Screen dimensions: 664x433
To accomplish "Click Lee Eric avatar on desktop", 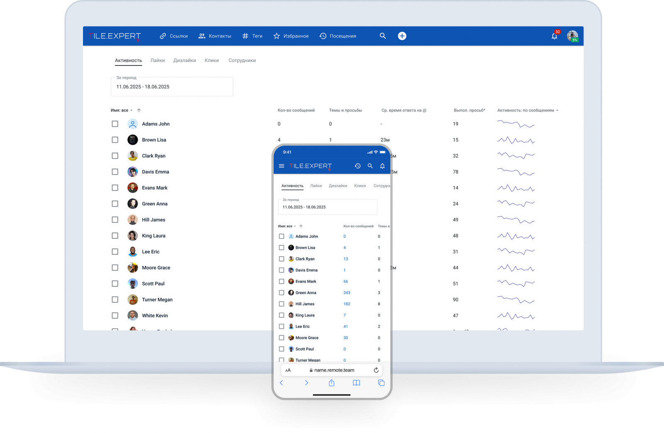I will tap(132, 252).
